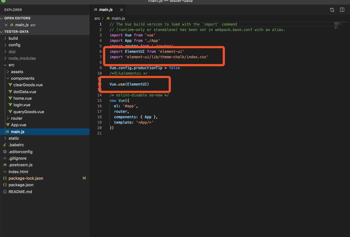
Task: Open README.md file
Action: (45, 192)
